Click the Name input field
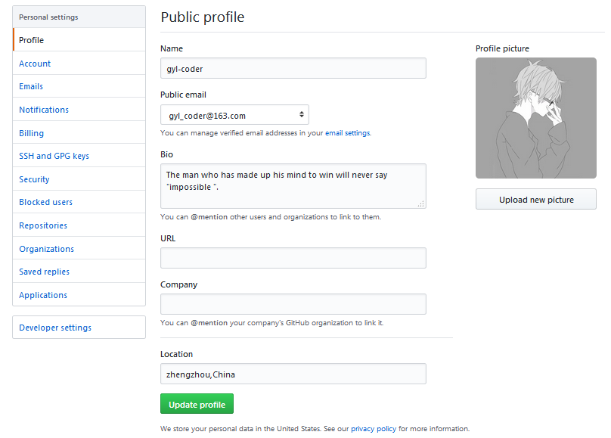The width and height of the screenshot is (611, 438). pos(293,68)
